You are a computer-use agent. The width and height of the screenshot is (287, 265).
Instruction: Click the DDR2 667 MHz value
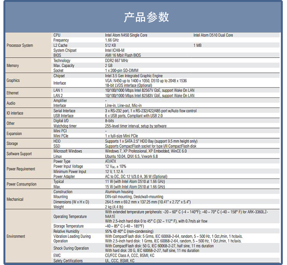tap(117, 61)
